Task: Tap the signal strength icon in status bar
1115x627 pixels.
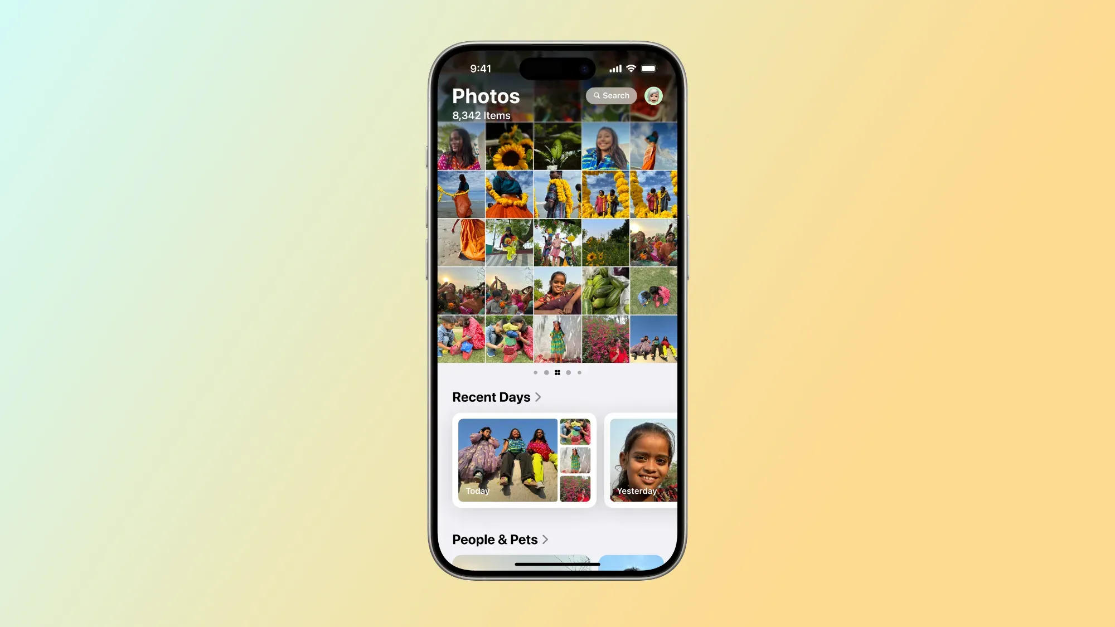Action: [613, 68]
